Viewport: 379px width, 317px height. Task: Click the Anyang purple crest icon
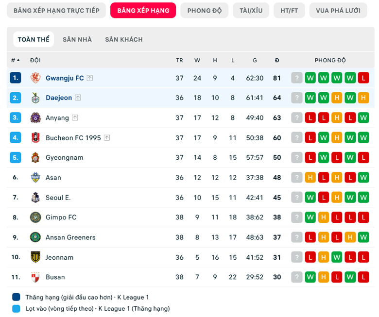coord(35,117)
